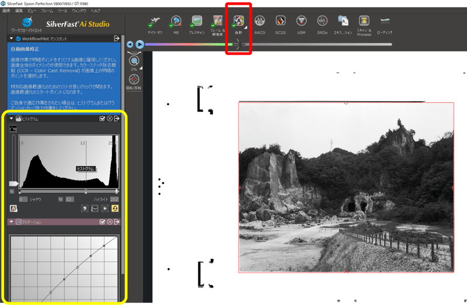The height and width of the screenshot is (305, 467).
Task: Select the テイク・オフ take-off step icon
Action: [x=155, y=21]
